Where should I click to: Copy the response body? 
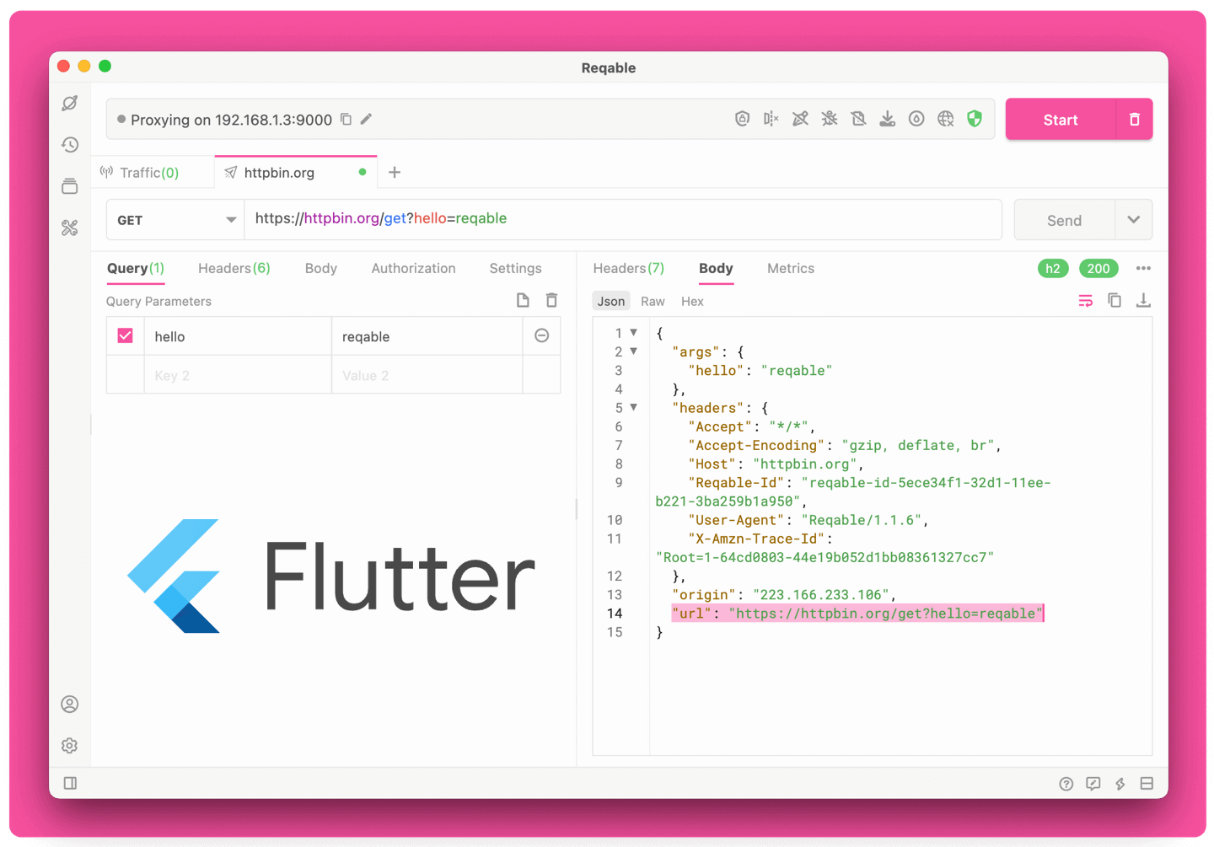[x=1115, y=301]
